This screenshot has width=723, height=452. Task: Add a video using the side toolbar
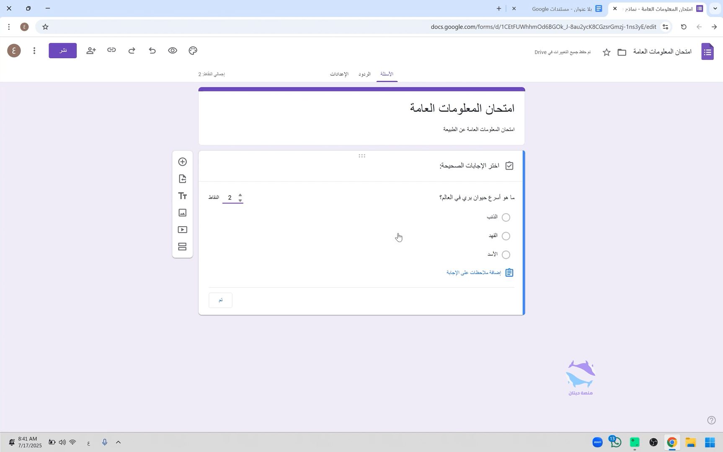pyautogui.click(x=182, y=230)
